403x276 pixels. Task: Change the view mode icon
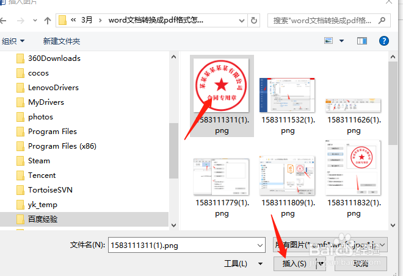pyautogui.click(x=329, y=41)
